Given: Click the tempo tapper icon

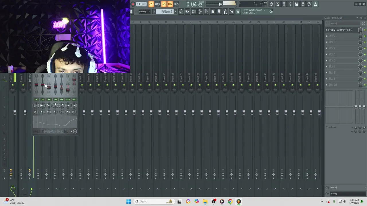Looking at the screenshot, I should point(225,11).
